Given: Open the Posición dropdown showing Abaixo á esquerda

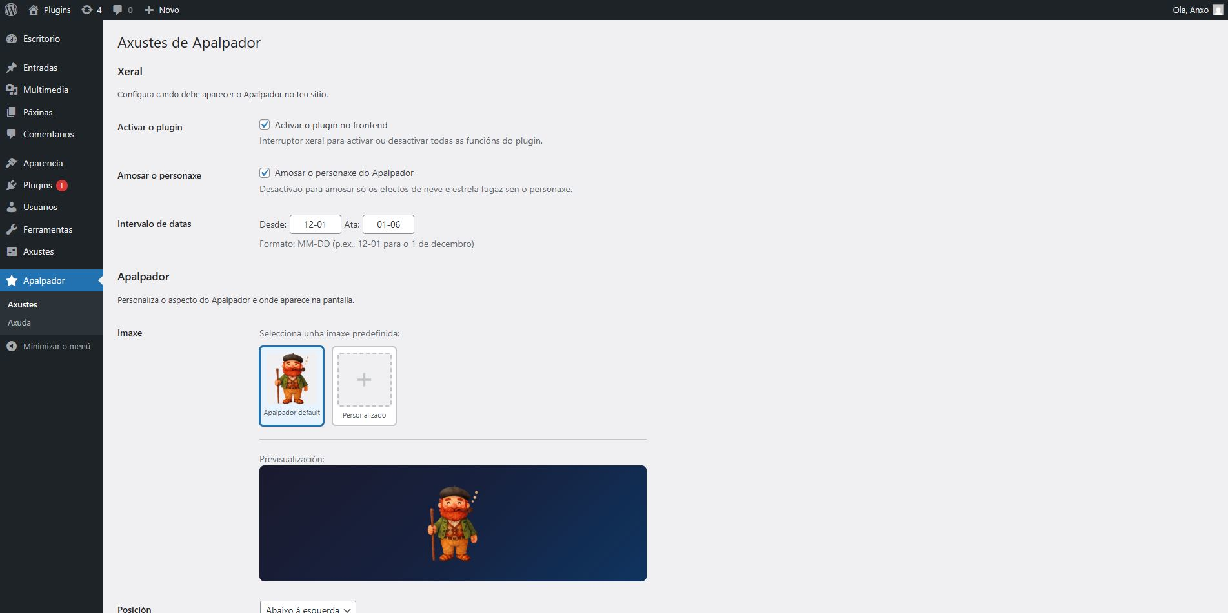Looking at the screenshot, I should pos(306,608).
